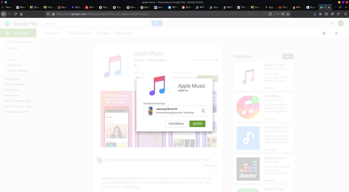349x192 pixels.
Task: Switch to the Hisa browser tab
Action: tap(8, 7)
